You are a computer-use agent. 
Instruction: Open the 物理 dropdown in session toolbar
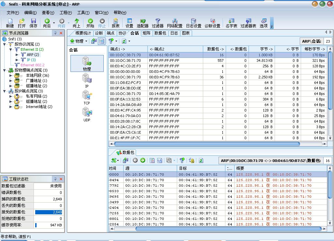tap(80, 41)
